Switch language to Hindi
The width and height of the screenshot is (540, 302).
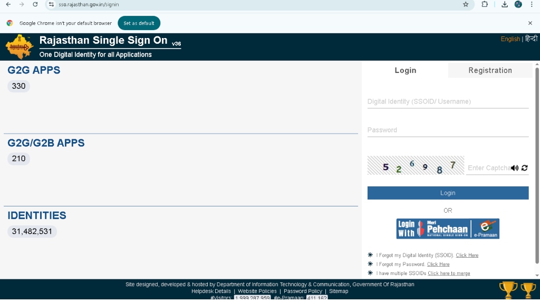pos(531,39)
